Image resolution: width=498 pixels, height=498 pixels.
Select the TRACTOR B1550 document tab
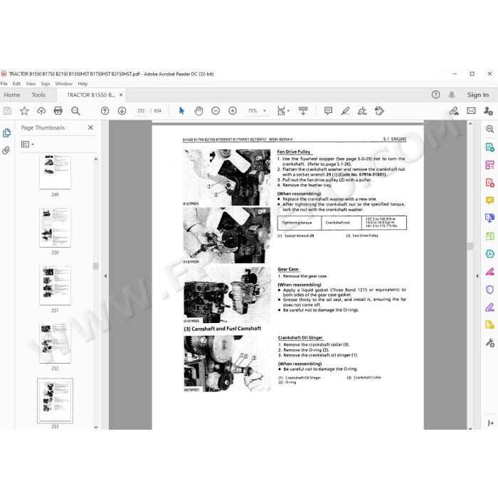[x=91, y=95]
